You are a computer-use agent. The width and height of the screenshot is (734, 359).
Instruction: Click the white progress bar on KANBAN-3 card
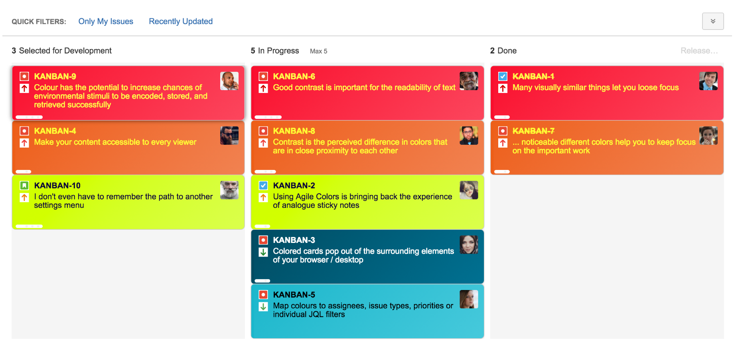(262, 281)
